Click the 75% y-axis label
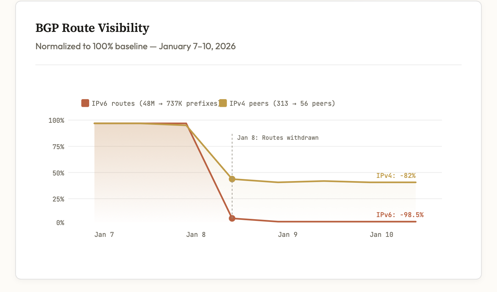497x292 pixels. 58,147
